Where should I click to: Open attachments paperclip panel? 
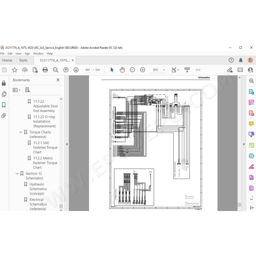click(x=4, y=116)
